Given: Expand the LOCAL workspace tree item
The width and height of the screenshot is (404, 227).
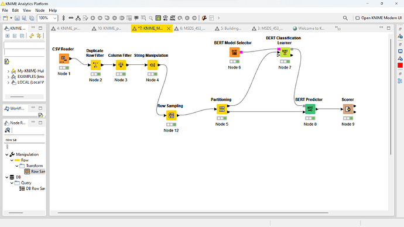Looking at the screenshot, I should point(8,82).
